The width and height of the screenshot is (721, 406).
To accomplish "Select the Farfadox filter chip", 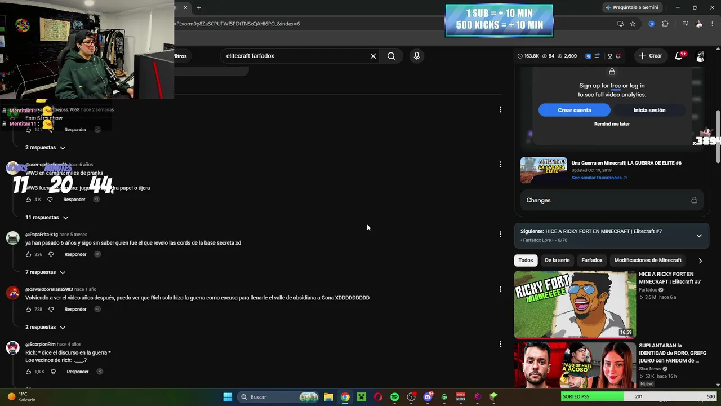I will [x=592, y=260].
